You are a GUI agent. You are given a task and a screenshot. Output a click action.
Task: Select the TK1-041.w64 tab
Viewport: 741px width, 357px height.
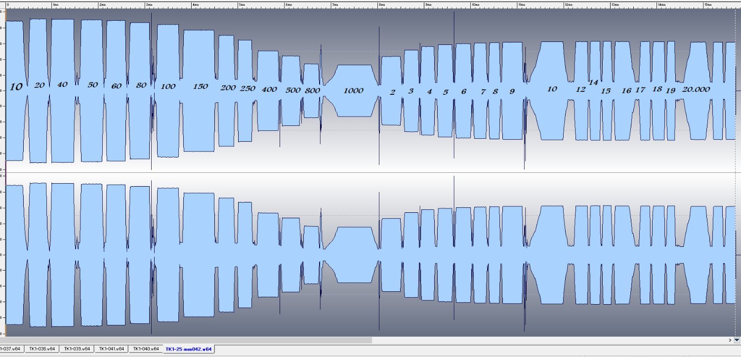tap(111, 349)
